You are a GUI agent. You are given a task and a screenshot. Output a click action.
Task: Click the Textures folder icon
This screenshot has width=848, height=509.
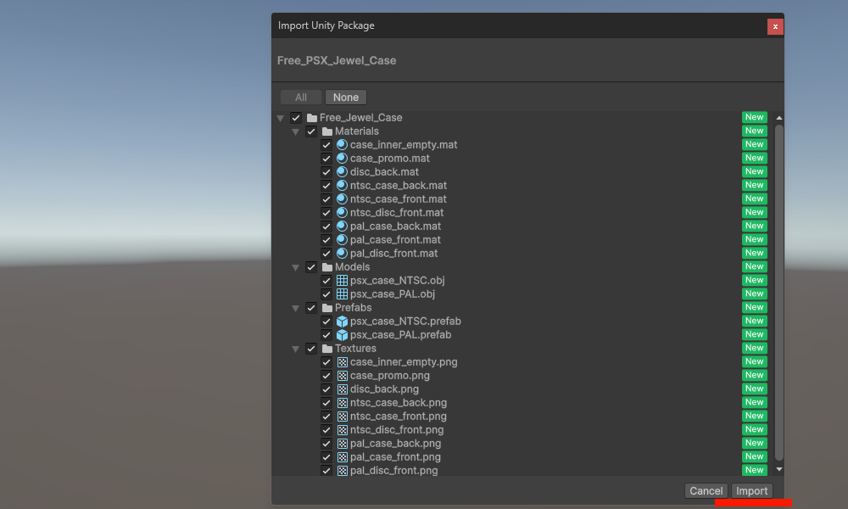click(x=327, y=349)
